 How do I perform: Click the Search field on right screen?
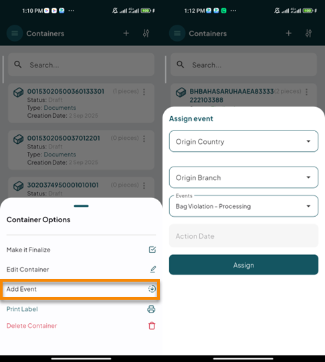click(x=243, y=65)
